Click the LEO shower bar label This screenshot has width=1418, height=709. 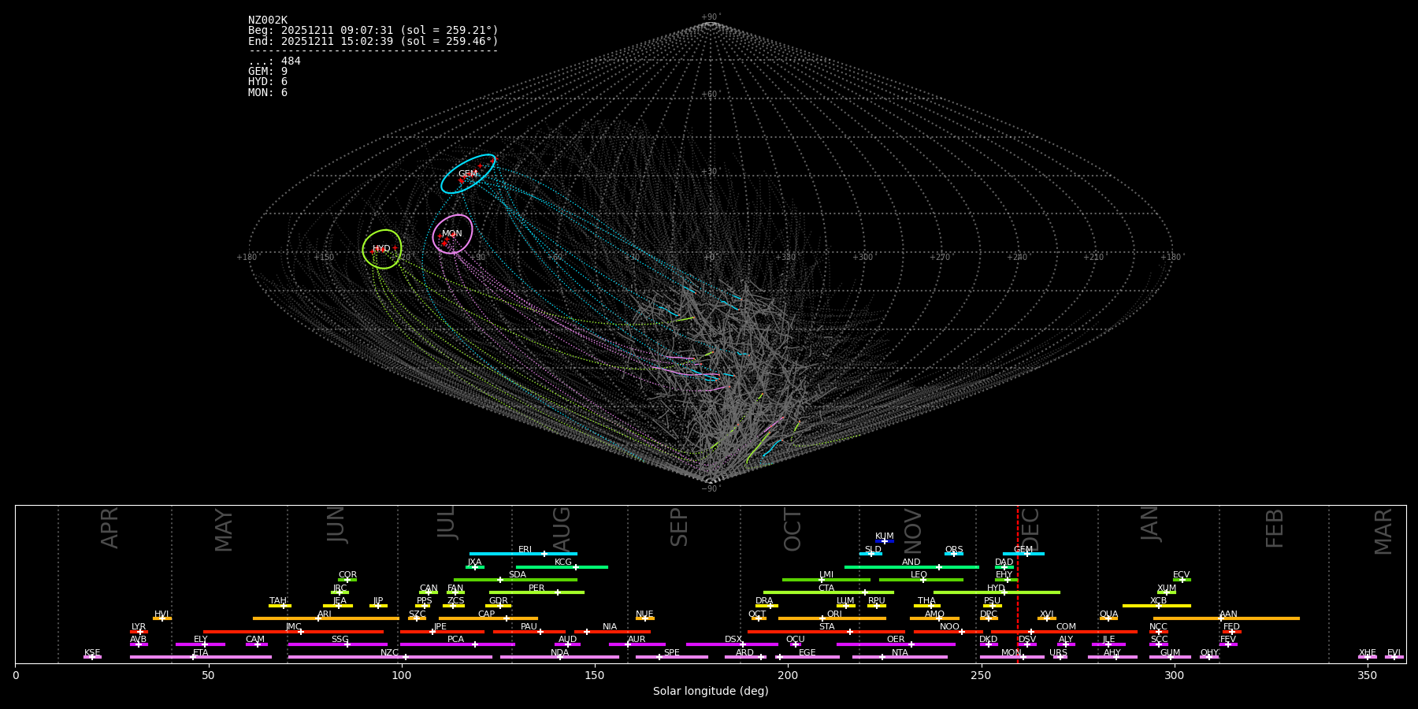(x=919, y=575)
